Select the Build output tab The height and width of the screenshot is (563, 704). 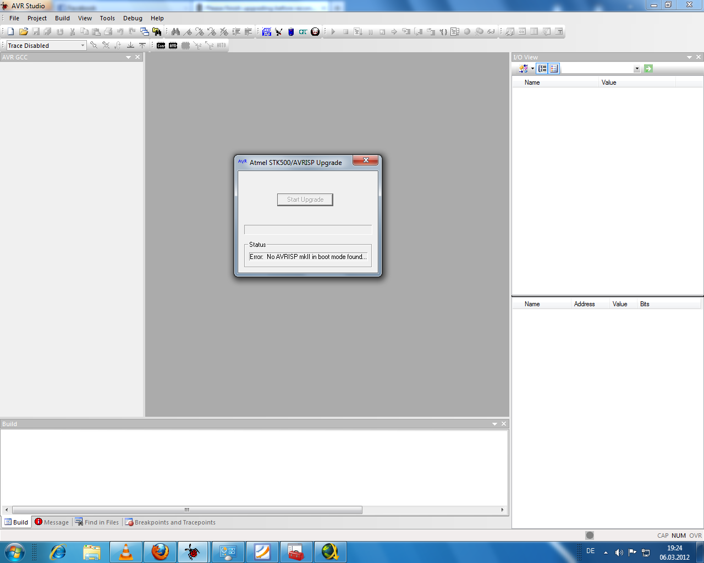(16, 522)
